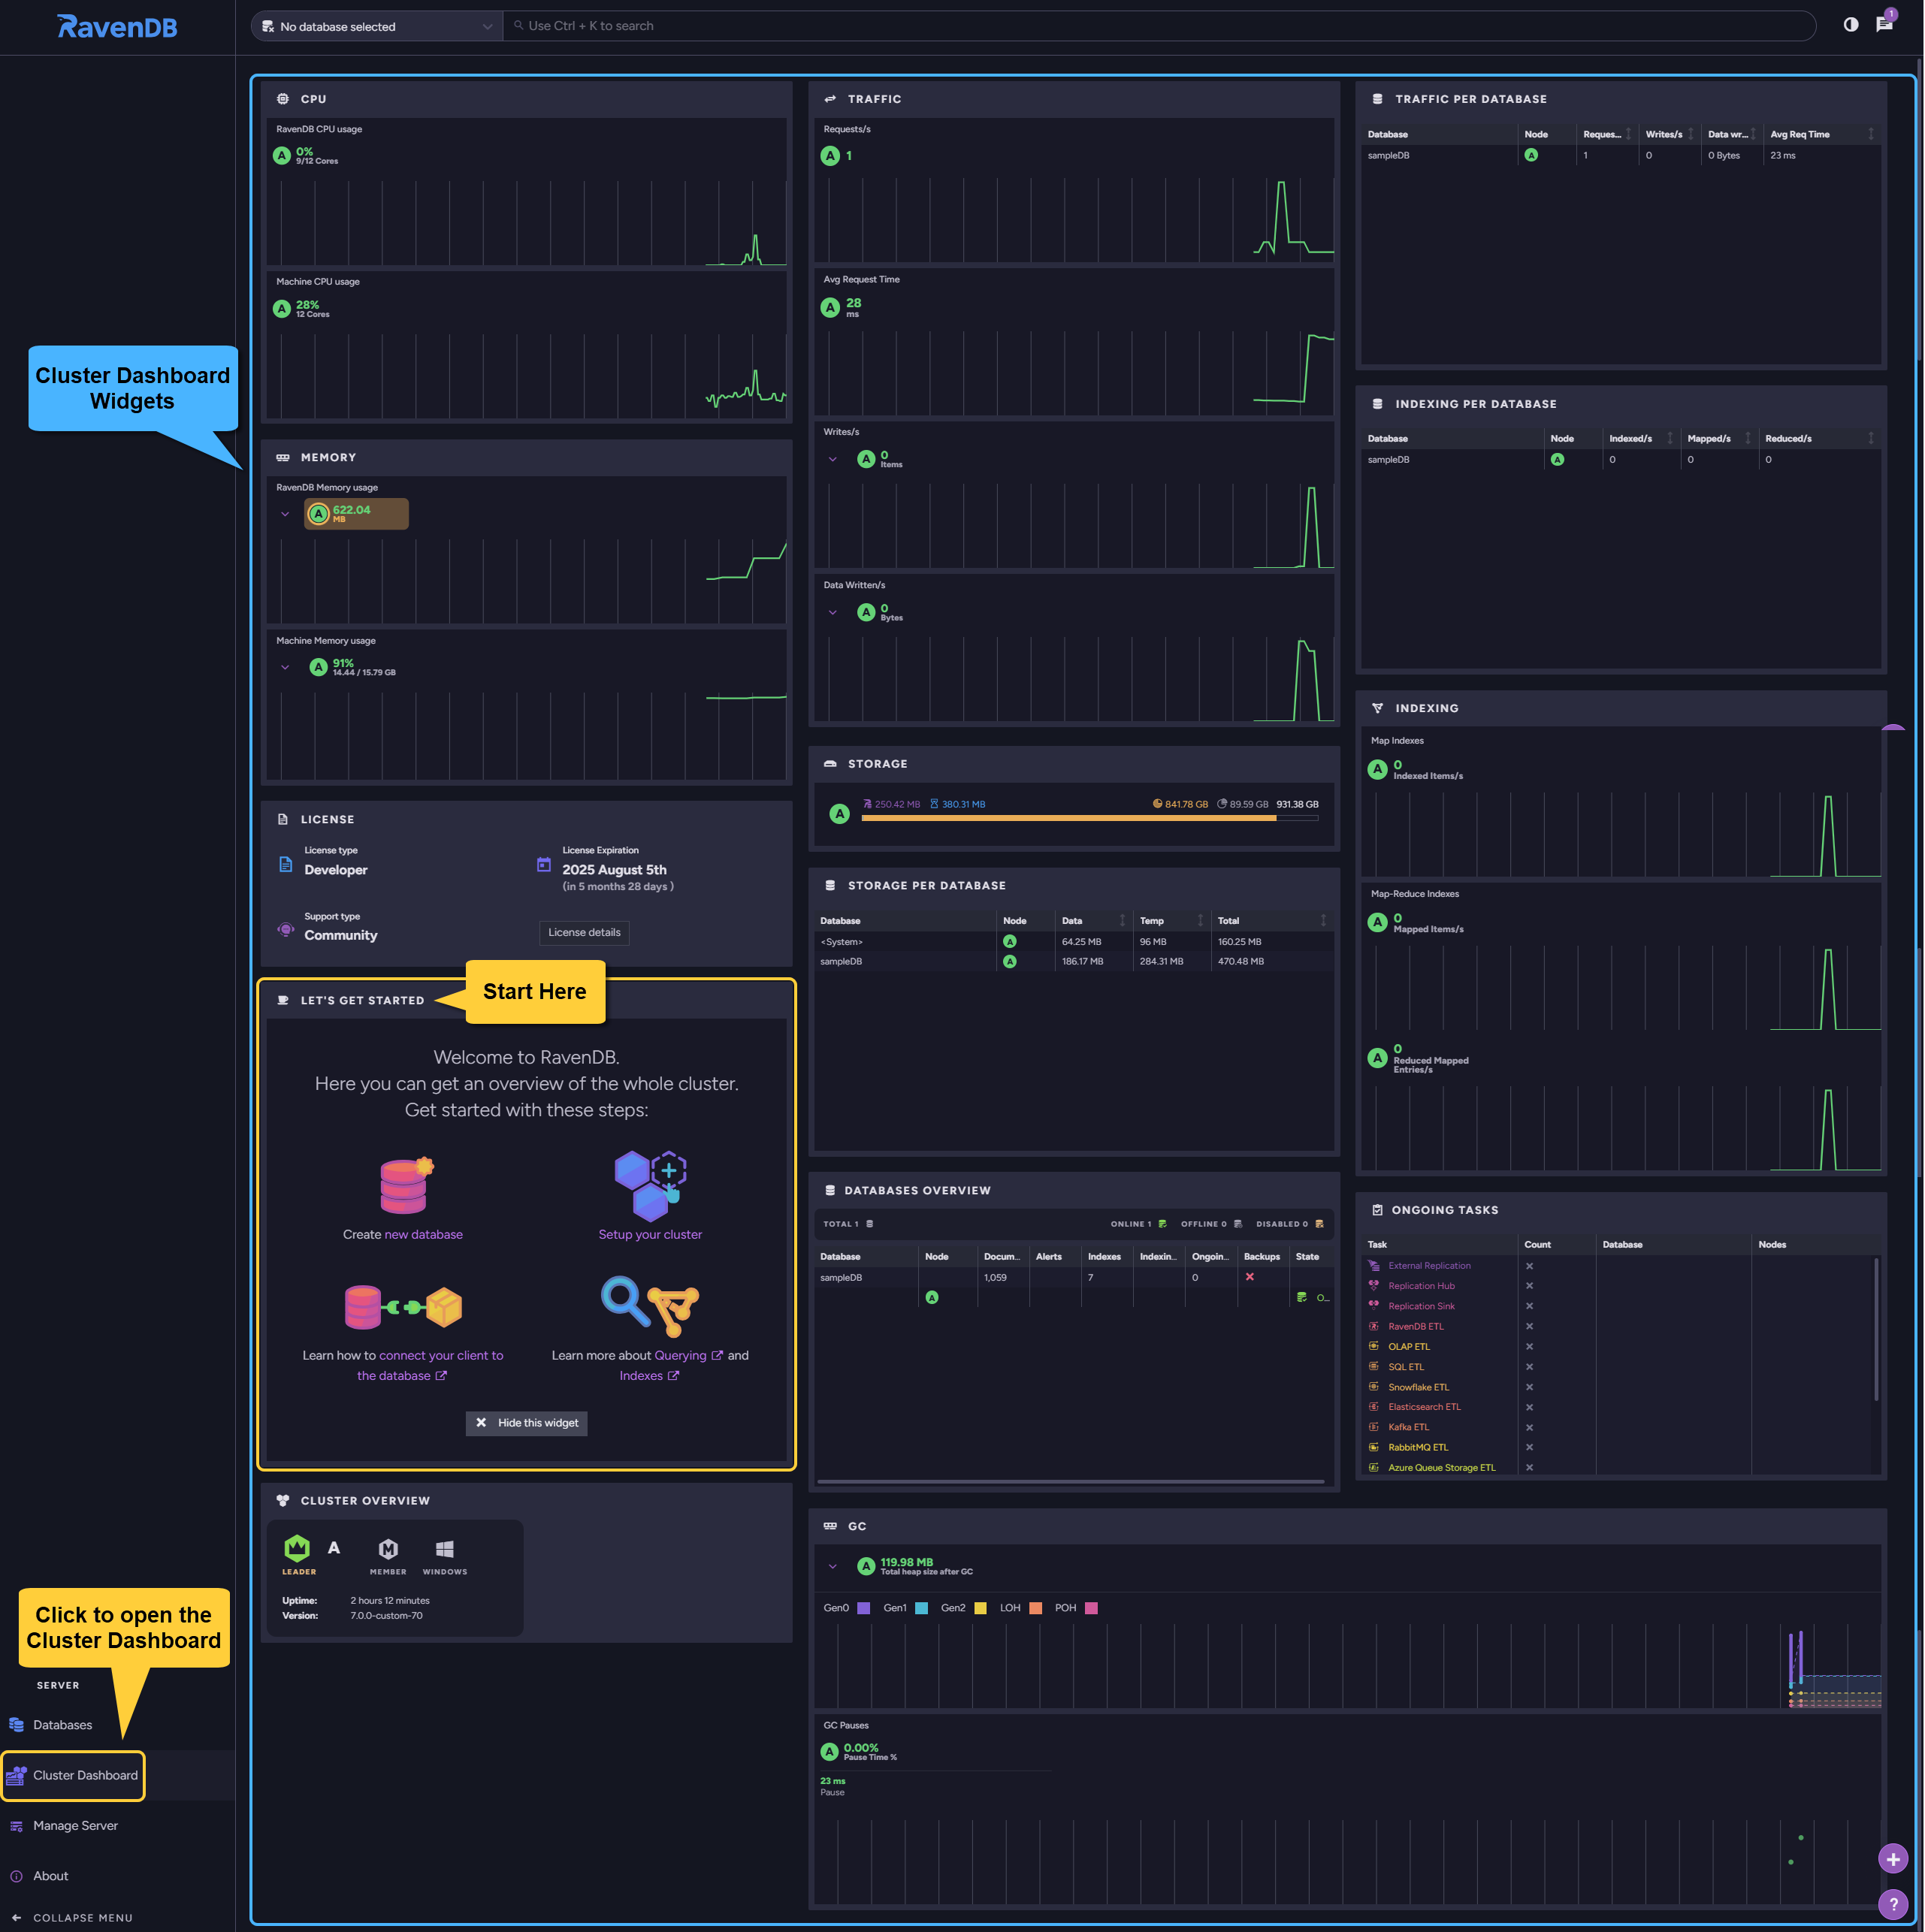This screenshot has width=1925, height=1932.
Task: Open 'connect your client to the database' link
Action: [431, 1366]
